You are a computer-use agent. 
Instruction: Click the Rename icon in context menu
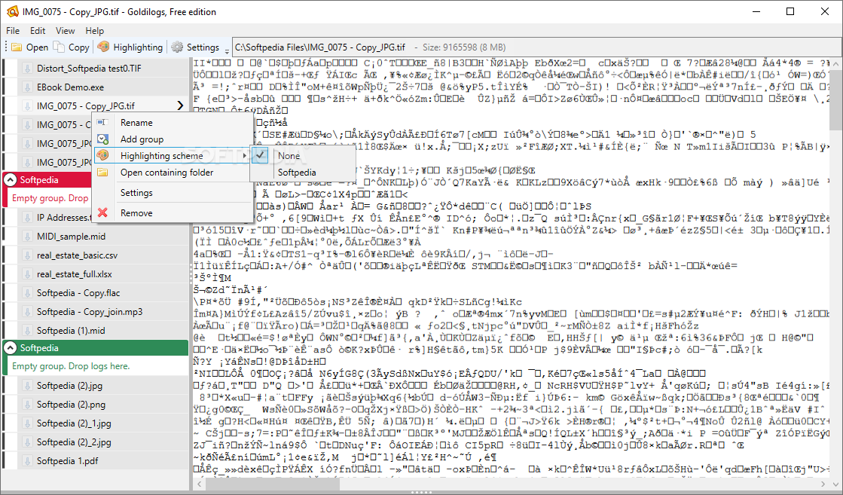(x=102, y=123)
